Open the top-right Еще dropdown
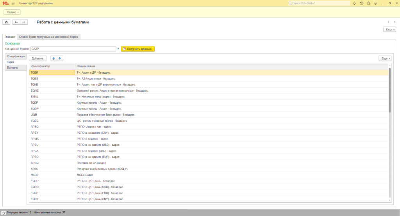 389,29
